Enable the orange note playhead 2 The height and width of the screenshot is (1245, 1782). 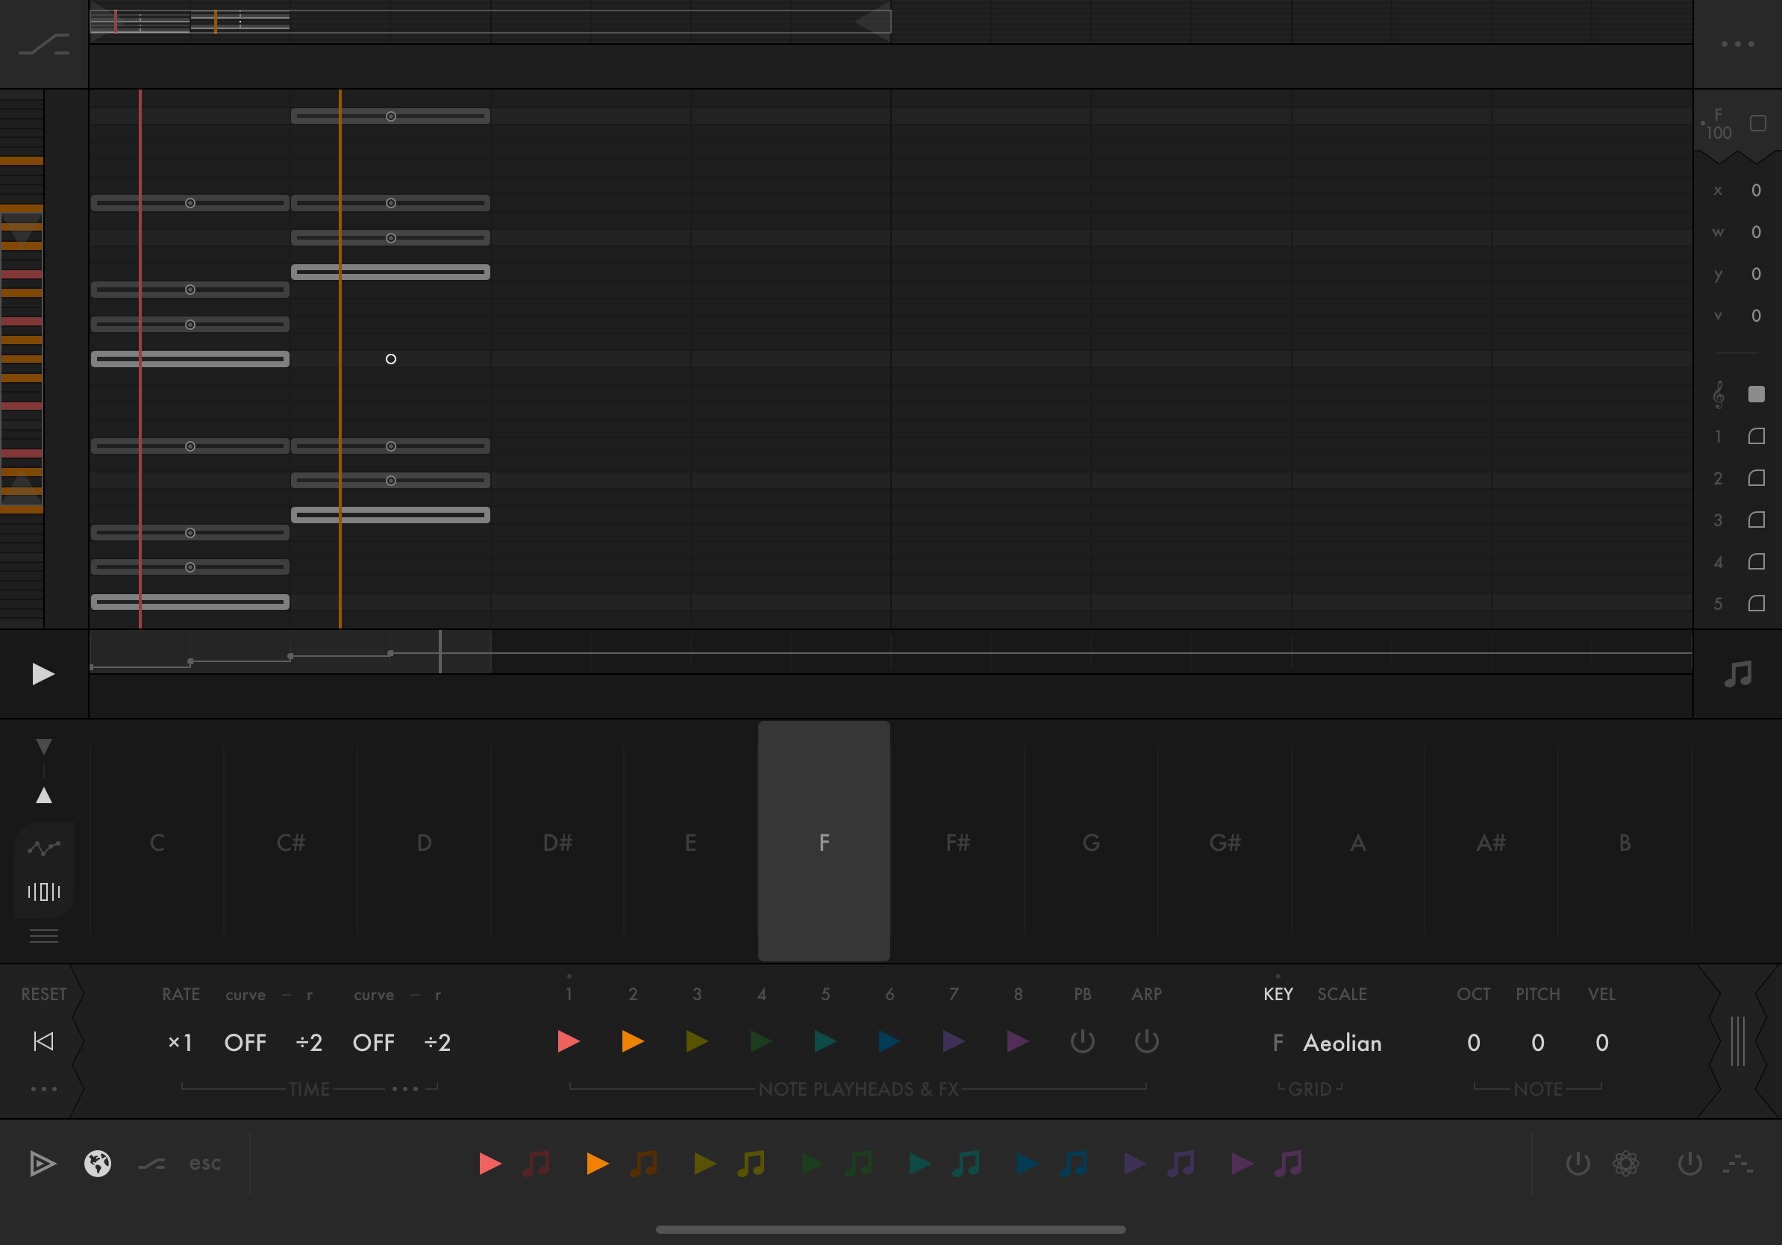click(x=633, y=1042)
